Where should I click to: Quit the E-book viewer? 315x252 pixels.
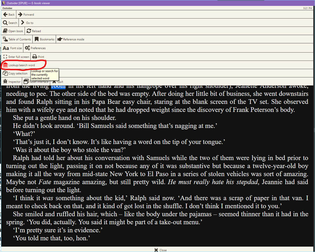point(58,82)
